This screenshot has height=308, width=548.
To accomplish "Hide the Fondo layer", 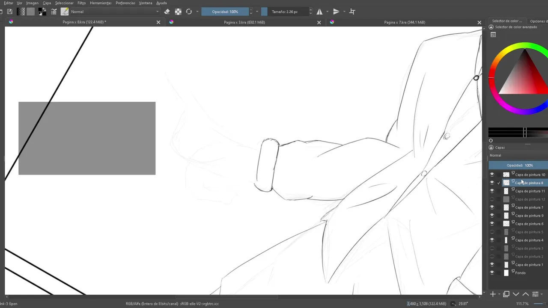I will (492, 273).
